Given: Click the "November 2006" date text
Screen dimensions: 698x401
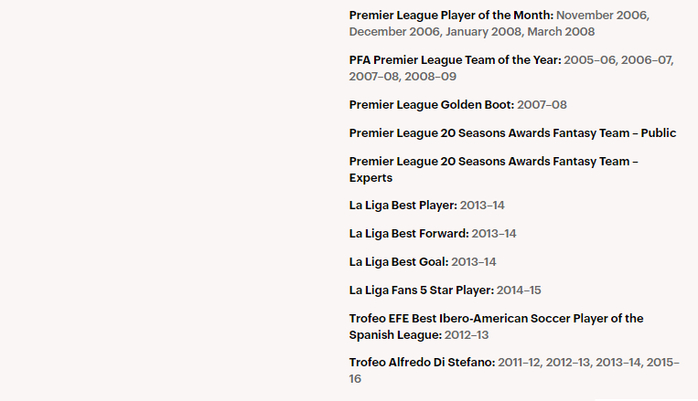Looking at the screenshot, I should pos(602,16).
